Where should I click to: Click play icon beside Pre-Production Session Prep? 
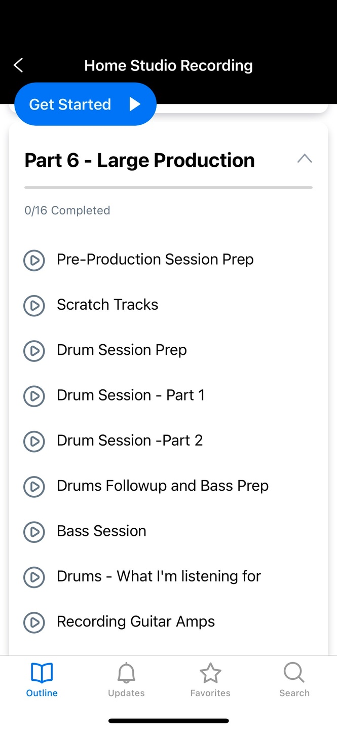tap(34, 260)
